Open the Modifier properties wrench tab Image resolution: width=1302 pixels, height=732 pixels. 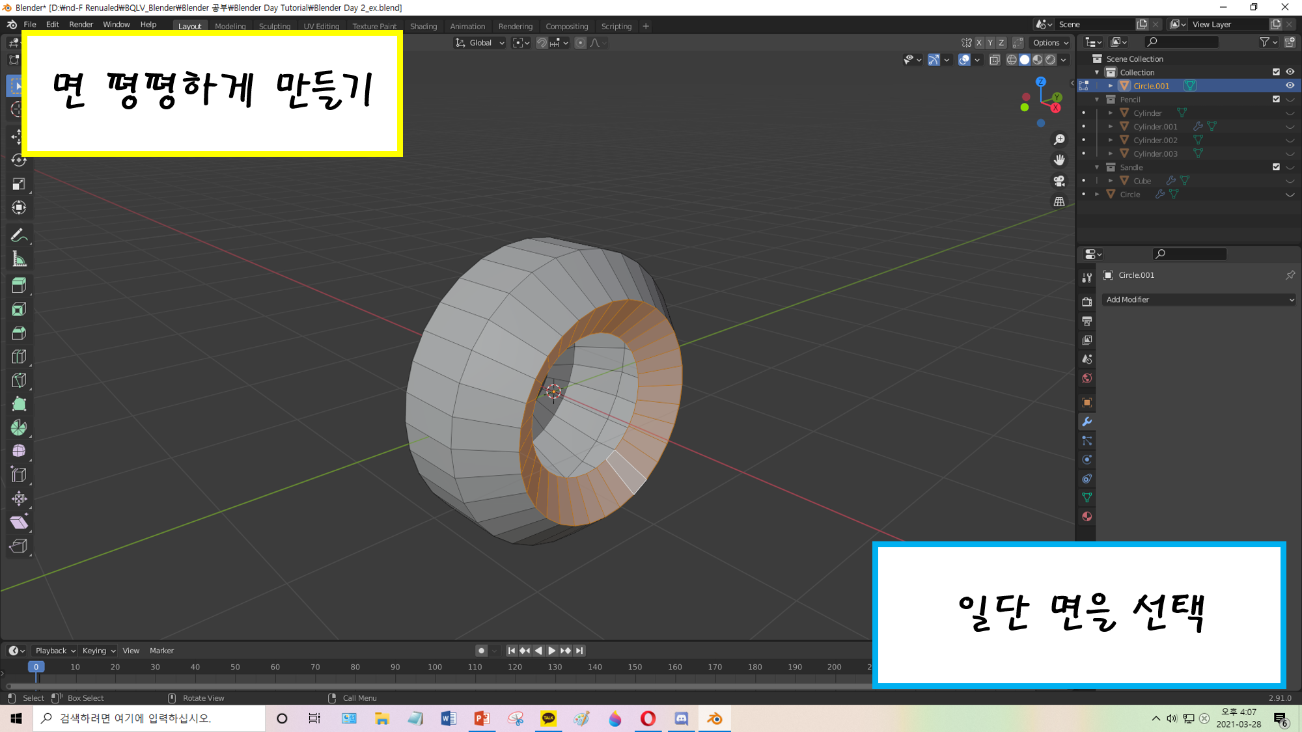click(x=1087, y=422)
